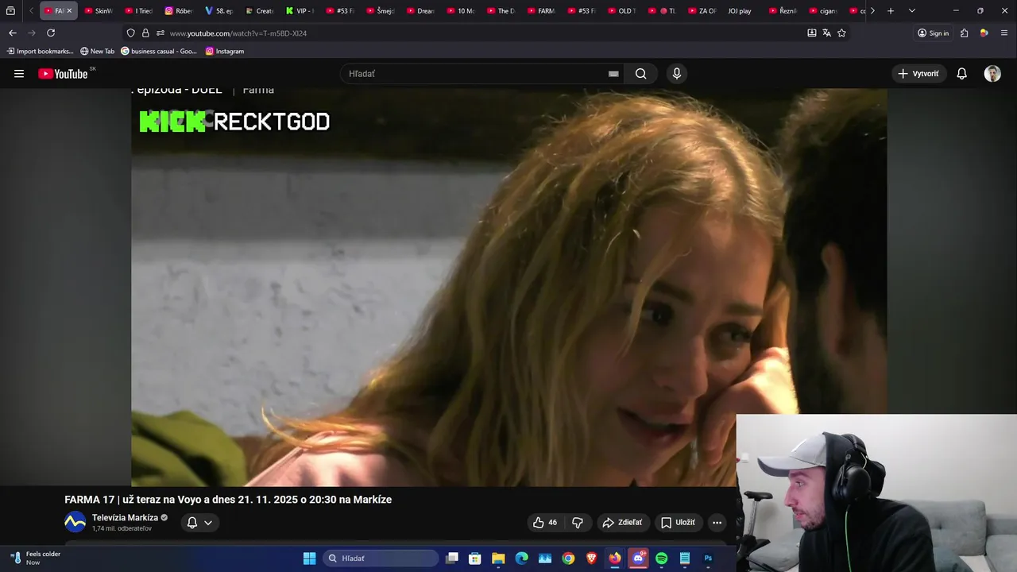
Task: Open YouTube notifications bell
Action: coord(961,74)
